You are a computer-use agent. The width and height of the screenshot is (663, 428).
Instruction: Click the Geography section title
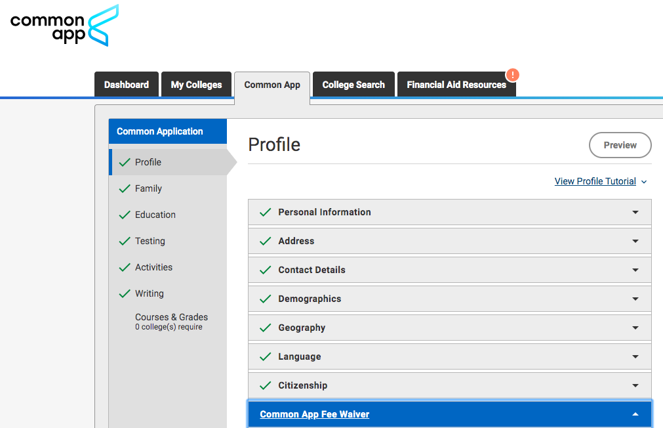[x=302, y=328]
